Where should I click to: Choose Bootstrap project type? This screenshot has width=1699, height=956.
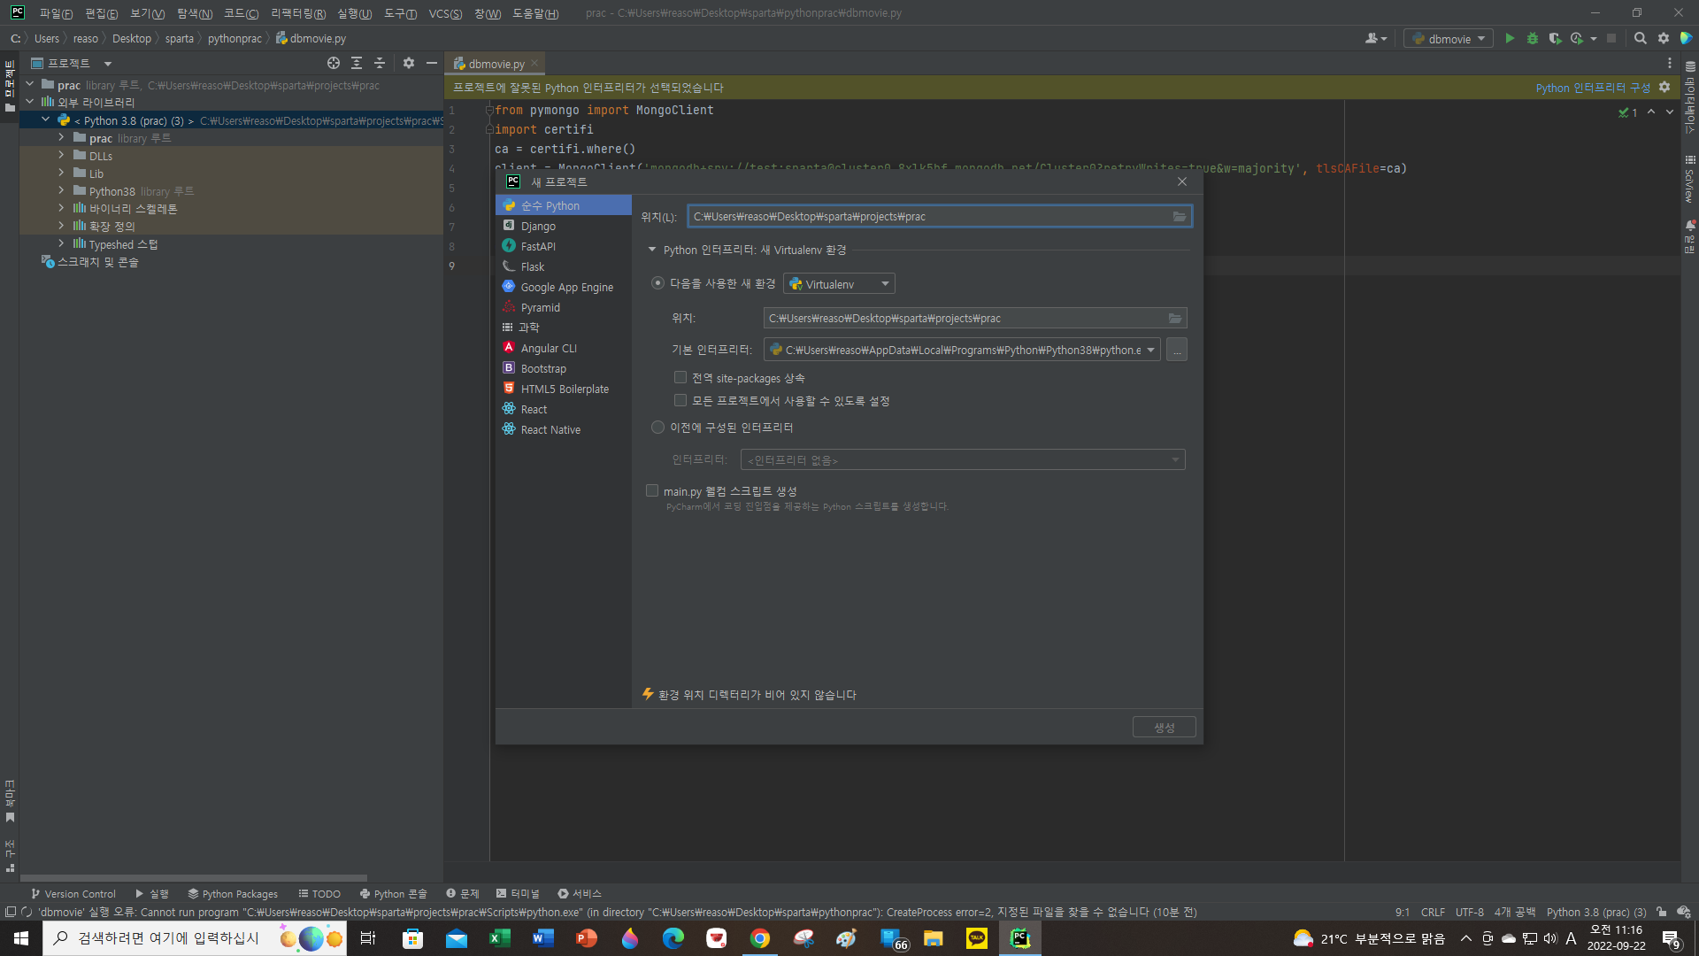[543, 368]
